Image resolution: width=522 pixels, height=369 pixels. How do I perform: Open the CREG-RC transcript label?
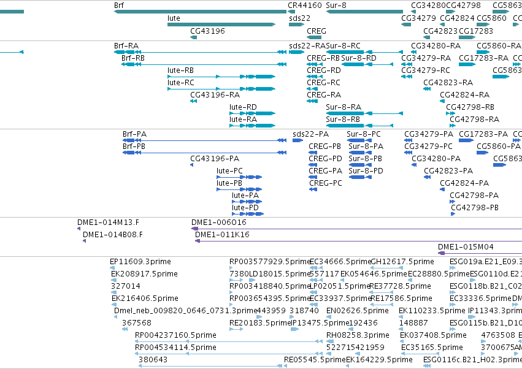(323, 83)
